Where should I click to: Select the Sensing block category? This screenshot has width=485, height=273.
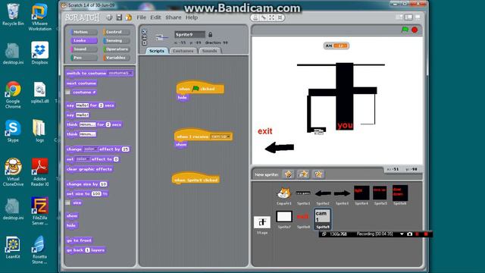click(x=116, y=40)
